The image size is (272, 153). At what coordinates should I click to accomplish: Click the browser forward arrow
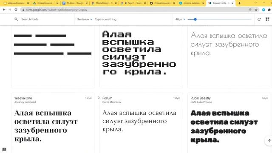tap(10, 10)
